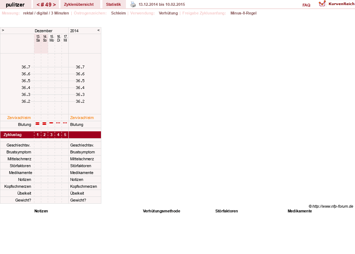Select the pulitzer tab
This screenshot has width=355, height=254.
point(15,5)
